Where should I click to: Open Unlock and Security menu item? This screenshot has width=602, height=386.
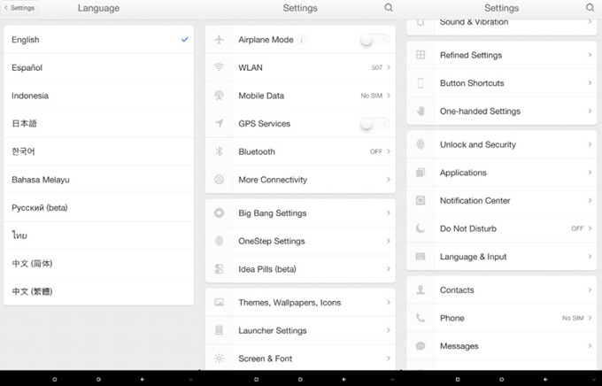500,144
